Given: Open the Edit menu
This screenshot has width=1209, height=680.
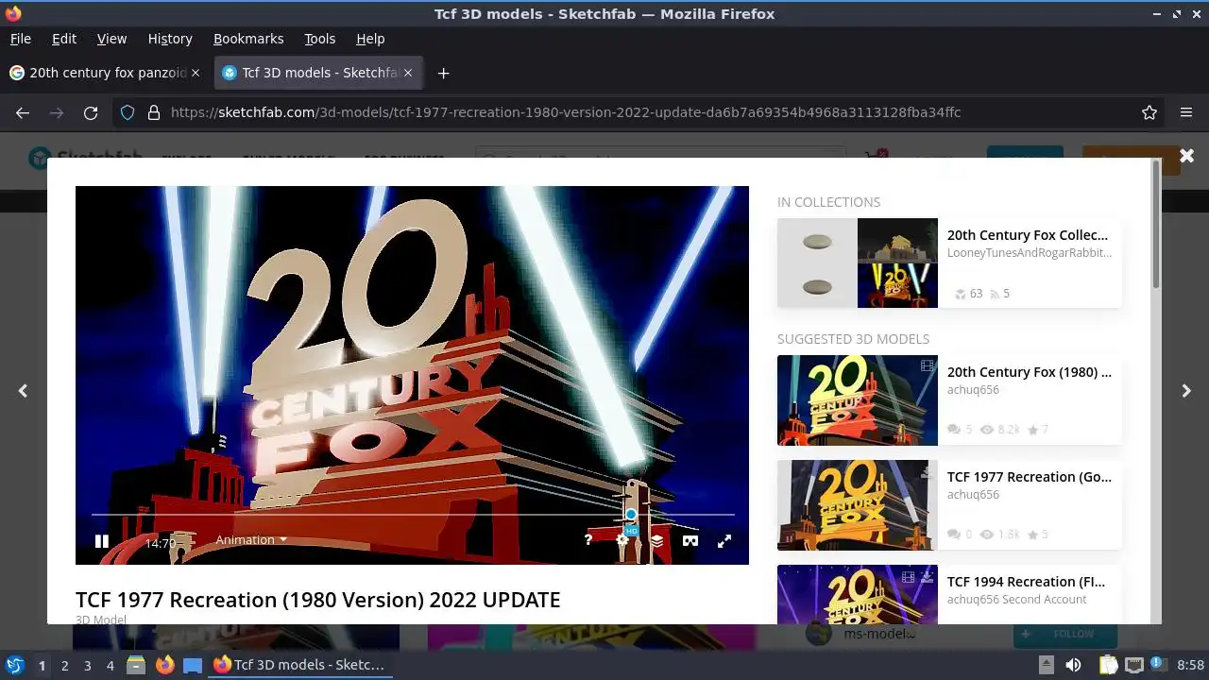Looking at the screenshot, I should [x=64, y=39].
